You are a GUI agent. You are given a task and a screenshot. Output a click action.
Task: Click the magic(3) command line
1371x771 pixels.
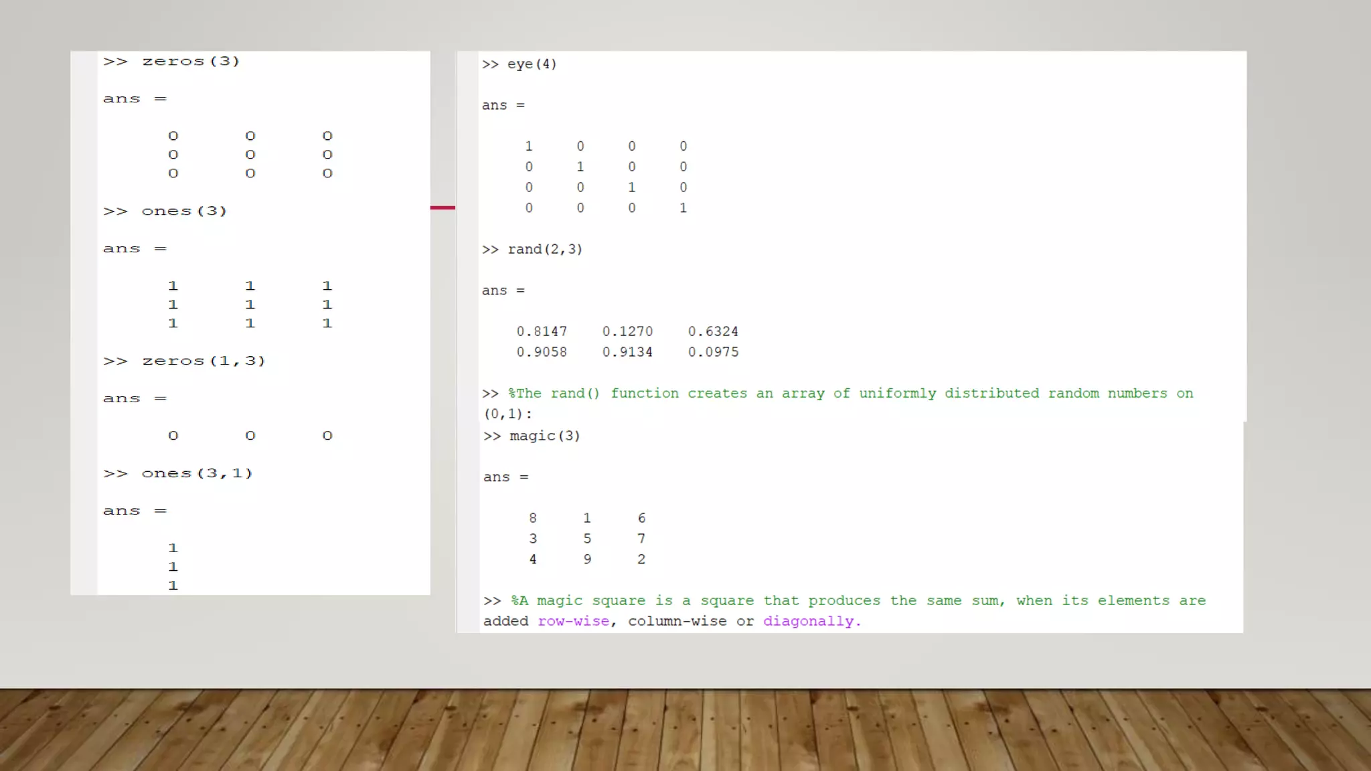coord(532,436)
